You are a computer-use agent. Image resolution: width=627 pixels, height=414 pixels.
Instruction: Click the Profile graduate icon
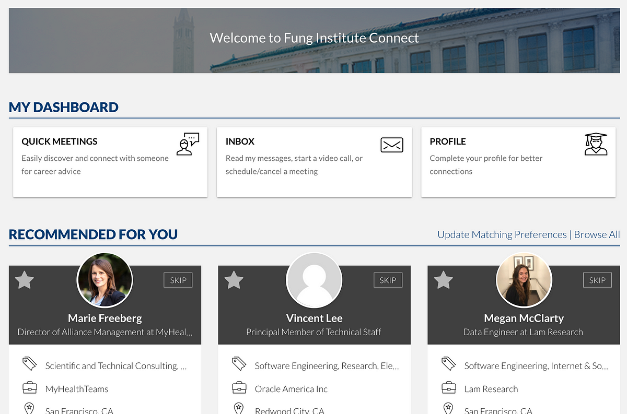click(x=596, y=144)
